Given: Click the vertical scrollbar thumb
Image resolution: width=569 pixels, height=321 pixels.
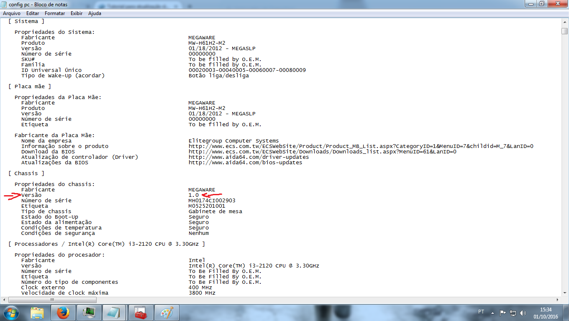Looking at the screenshot, I should coord(565,31).
